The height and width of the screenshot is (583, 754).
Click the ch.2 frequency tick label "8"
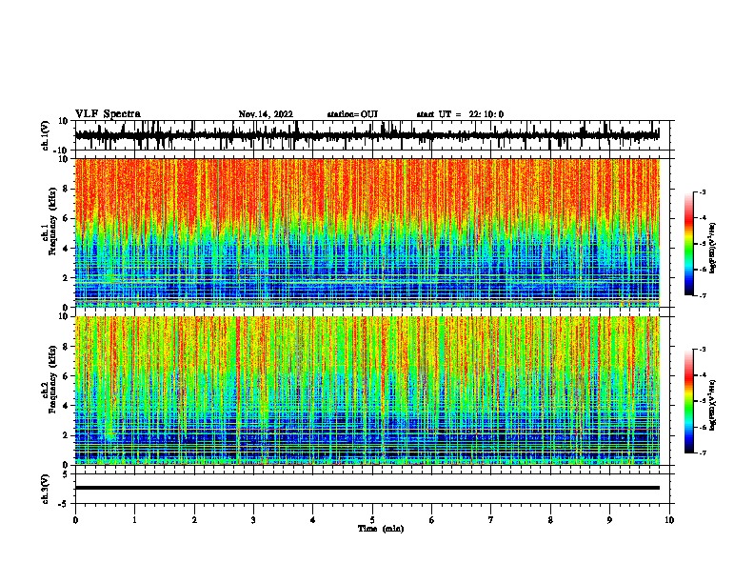66,347
